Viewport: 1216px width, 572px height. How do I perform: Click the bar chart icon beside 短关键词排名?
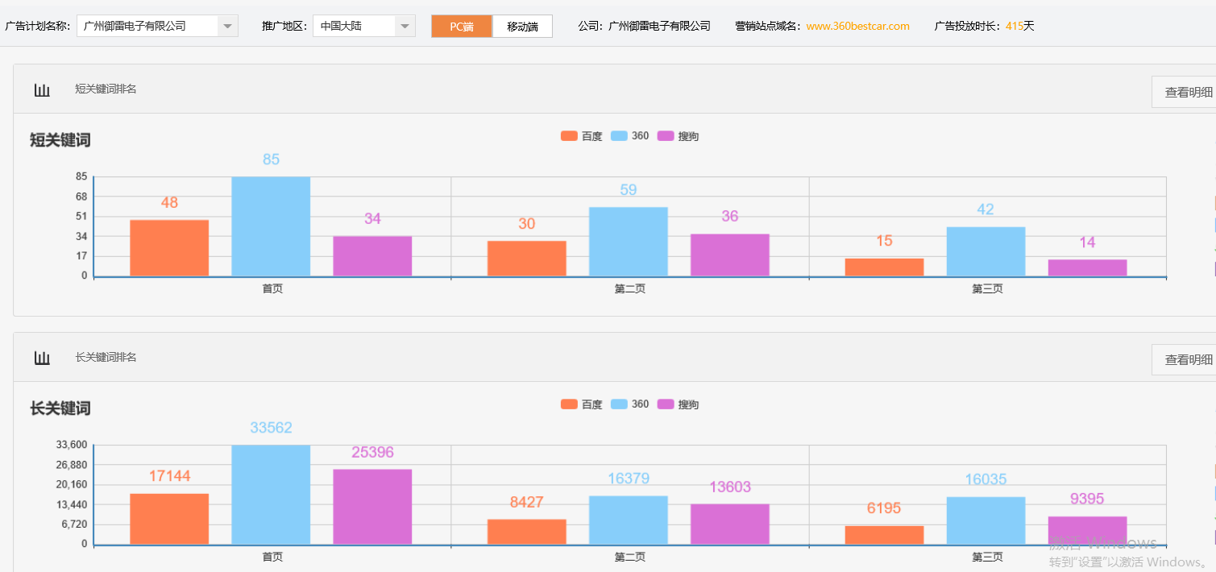tap(42, 90)
